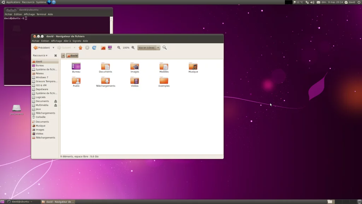Viewport: 362px width, 204px height.
Task: Click the magnifier search icon
Action: pos(164,48)
